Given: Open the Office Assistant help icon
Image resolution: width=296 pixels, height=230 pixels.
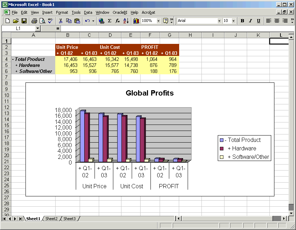Looking at the screenshot, I should coord(166,21).
